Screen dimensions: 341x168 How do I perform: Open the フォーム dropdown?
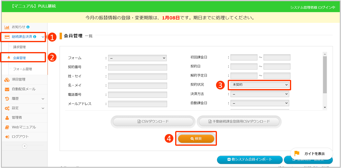tap(137, 58)
